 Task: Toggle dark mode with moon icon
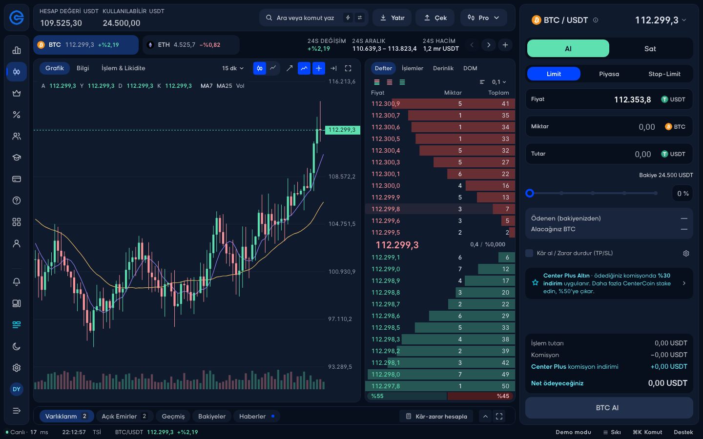tap(17, 346)
